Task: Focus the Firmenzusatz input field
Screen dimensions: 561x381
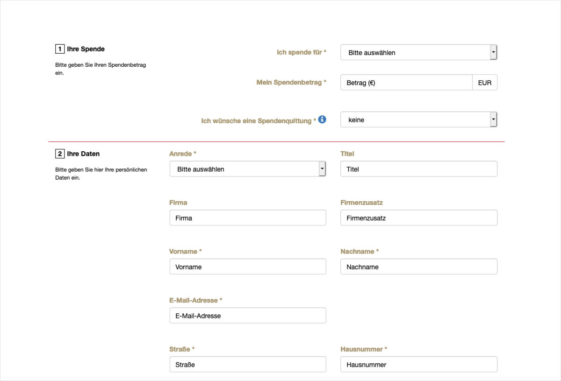Action: coord(419,218)
